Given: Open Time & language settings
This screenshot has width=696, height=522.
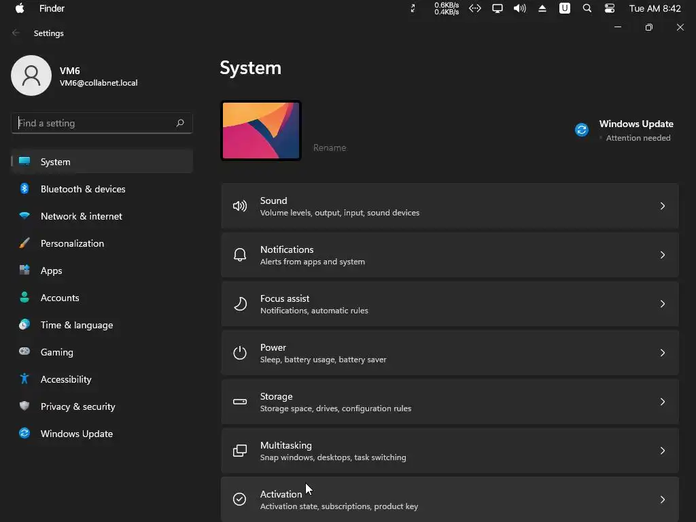Looking at the screenshot, I should click(x=102, y=325).
